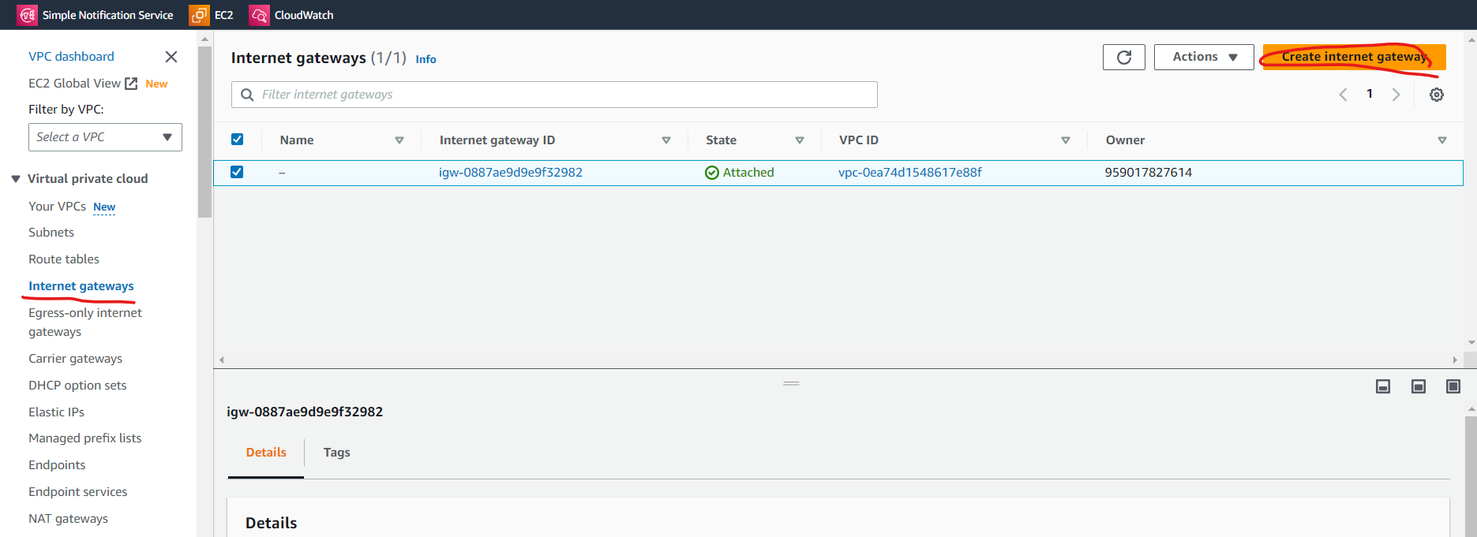Viewport: 1477px width, 537px height.
Task: Click Create internet gateway button
Action: 1355,57
